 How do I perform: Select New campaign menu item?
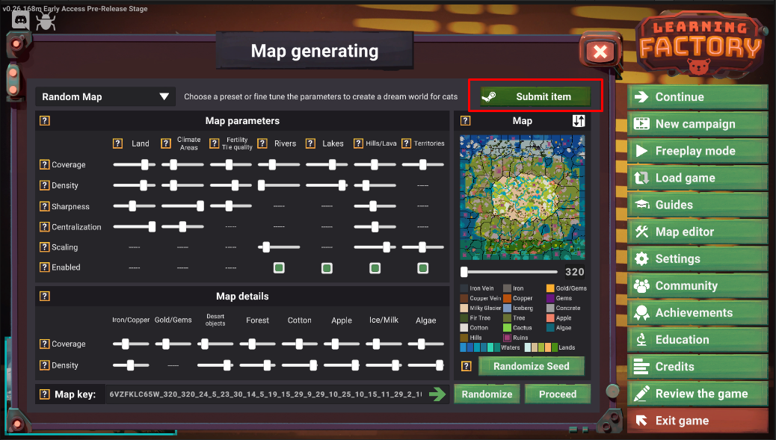coord(698,124)
